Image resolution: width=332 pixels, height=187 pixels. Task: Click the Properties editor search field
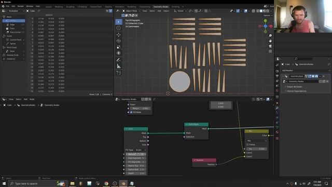(x=303, y=59)
